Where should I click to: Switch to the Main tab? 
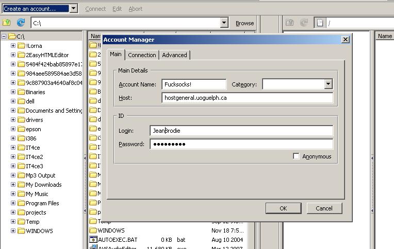pos(116,55)
